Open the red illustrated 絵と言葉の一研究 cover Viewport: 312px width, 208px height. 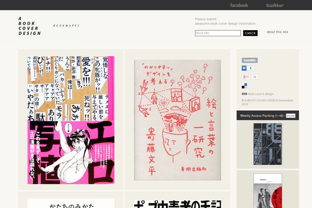coord(177,120)
